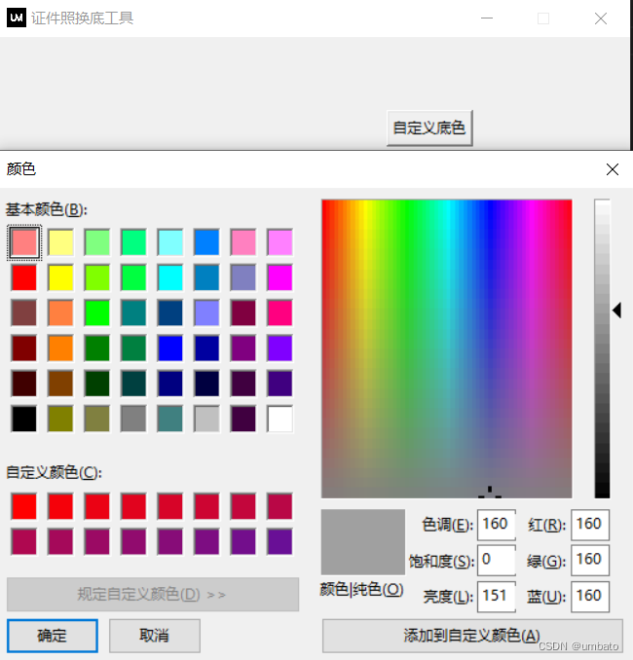
Task: Click the disabled 规定自定义颜色(D) button
Action: tap(153, 595)
